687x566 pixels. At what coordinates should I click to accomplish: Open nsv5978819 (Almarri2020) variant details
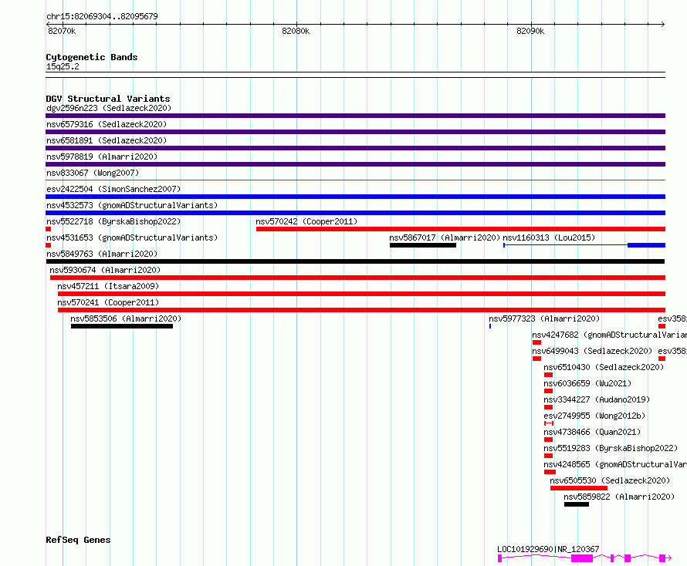tap(102, 157)
